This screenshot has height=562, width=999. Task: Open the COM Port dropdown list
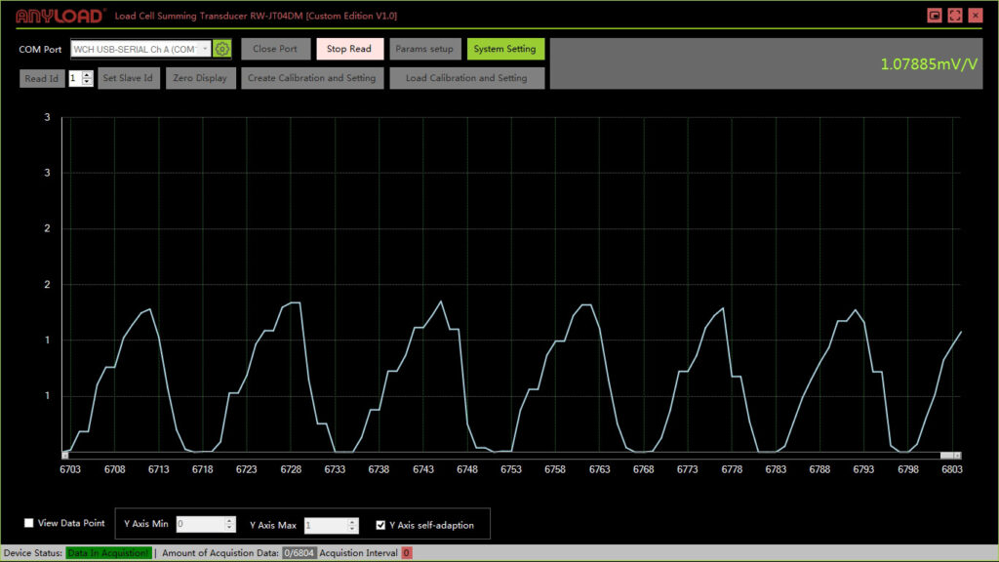[205, 49]
